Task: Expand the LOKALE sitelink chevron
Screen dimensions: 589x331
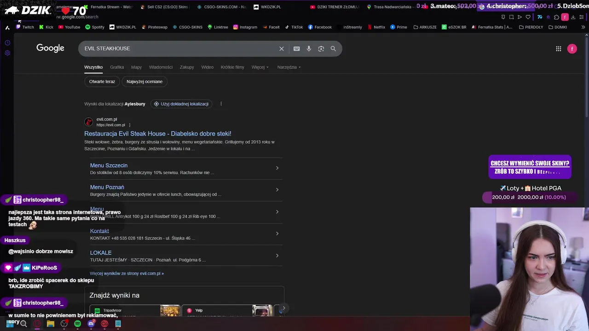Action: coord(277,256)
